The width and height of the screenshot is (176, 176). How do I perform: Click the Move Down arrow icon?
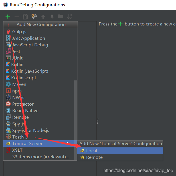pos(52,17)
